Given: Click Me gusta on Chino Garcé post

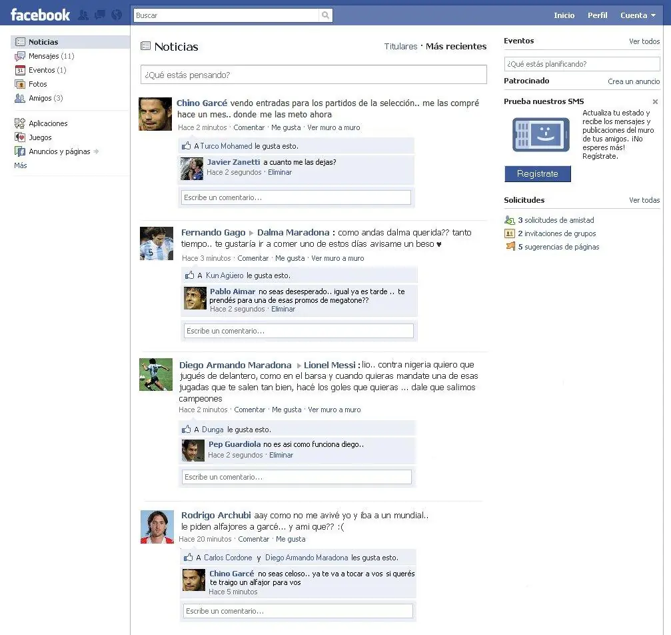Looking at the screenshot, I should 286,127.
